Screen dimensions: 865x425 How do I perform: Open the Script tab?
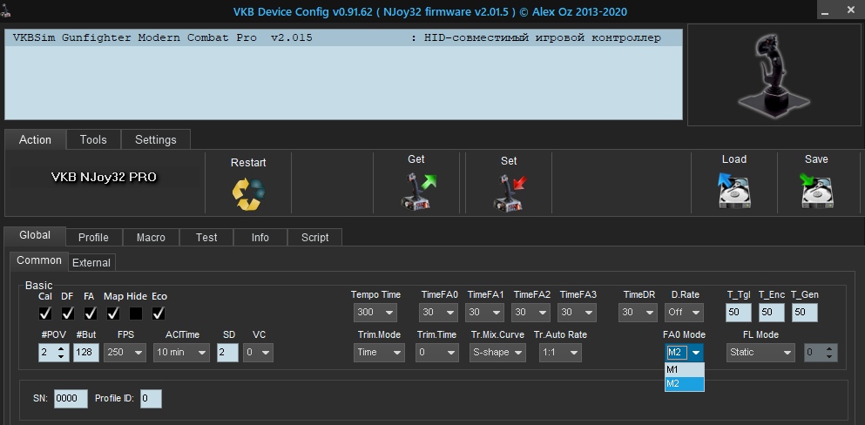pos(315,238)
